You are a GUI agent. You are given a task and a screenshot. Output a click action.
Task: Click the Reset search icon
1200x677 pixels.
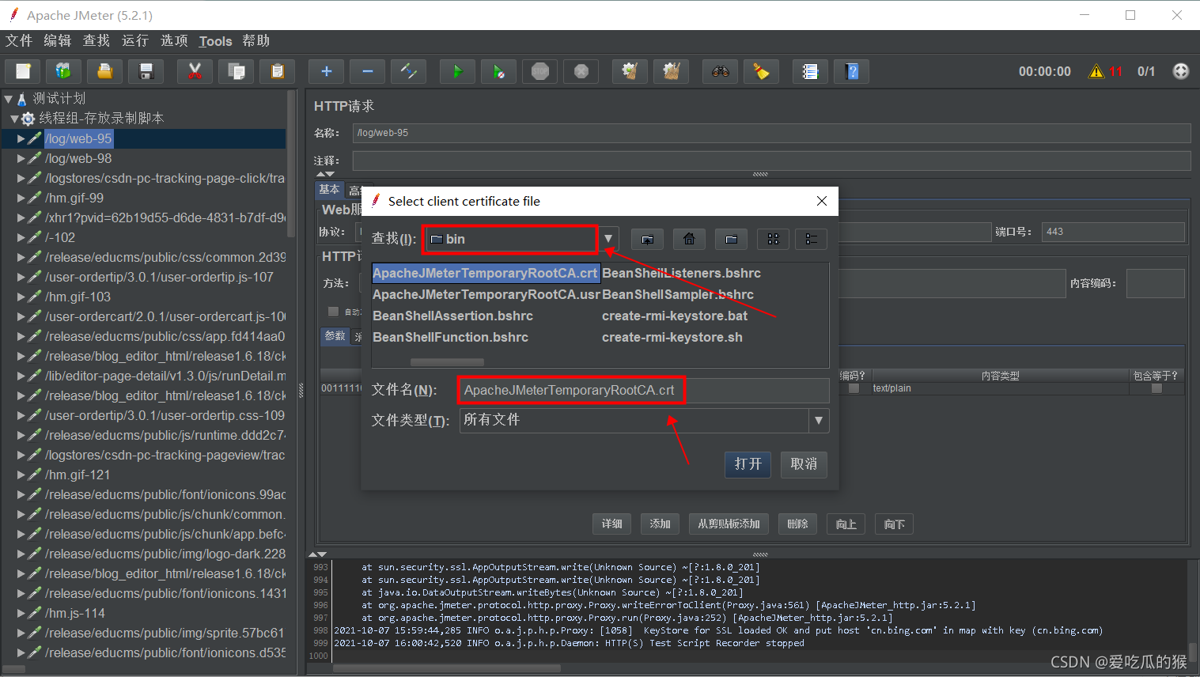pos(761,71)
